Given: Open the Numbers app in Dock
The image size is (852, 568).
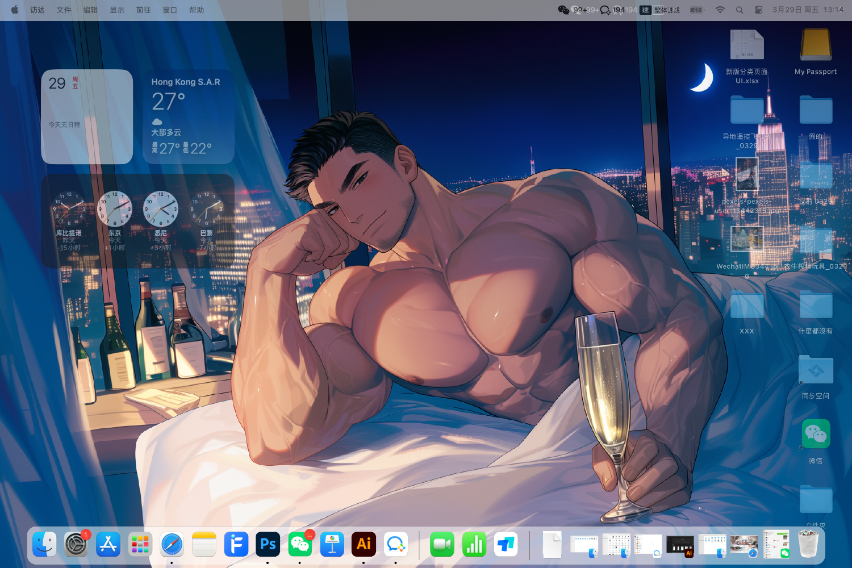Looking at the screenshot, I should pos(474,544).
